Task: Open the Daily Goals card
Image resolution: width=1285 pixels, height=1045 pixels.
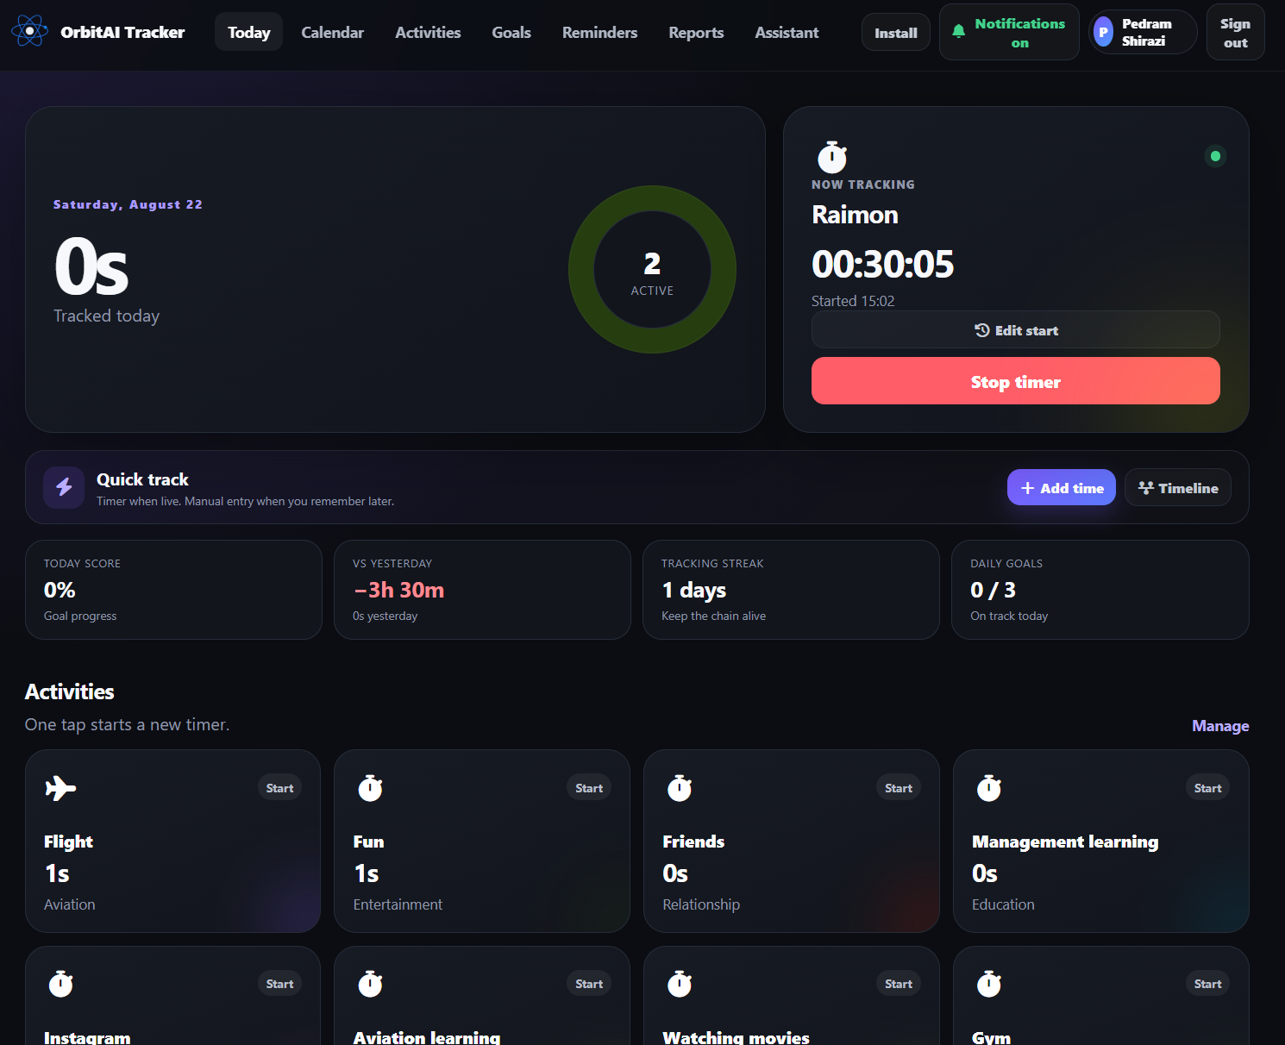Action: click(1100, 590)
